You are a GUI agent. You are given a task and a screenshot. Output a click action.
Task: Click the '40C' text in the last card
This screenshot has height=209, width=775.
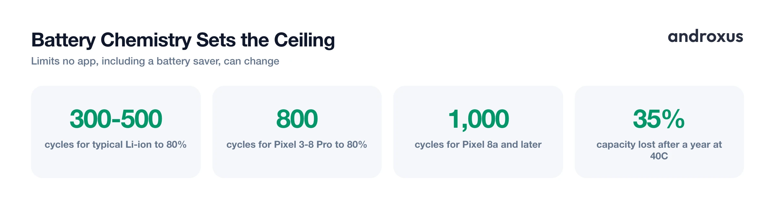coord(659,156)
